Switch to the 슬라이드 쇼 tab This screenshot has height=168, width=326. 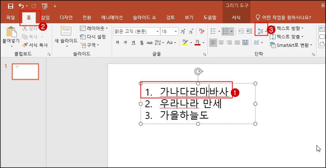tap(144, 17)
